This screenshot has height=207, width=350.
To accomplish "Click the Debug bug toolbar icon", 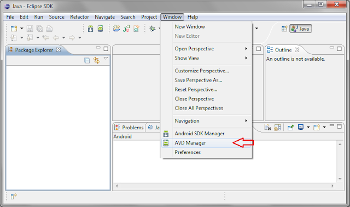I will point(153,28).
